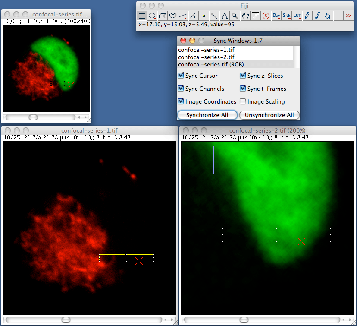357x326 pixels.
Task: Select the point tool
Action: point(204,16)
